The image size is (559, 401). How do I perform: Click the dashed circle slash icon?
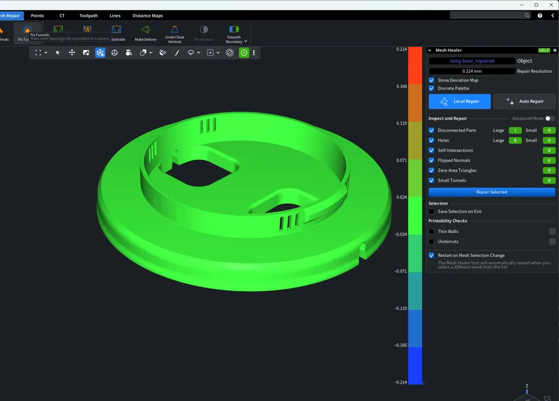(230, 52)
